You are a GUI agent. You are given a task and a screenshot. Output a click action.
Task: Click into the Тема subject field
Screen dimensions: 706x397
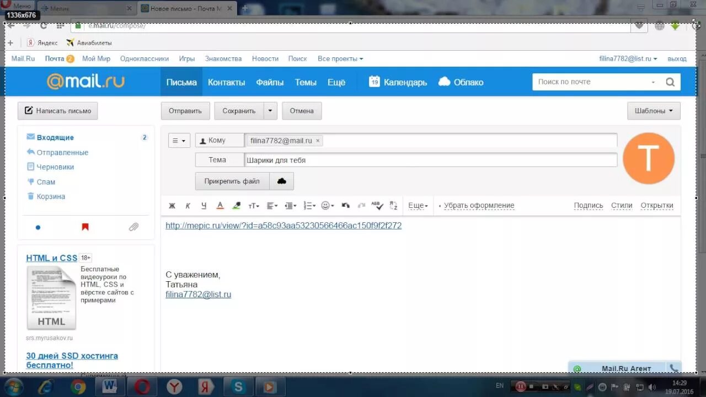430,160
